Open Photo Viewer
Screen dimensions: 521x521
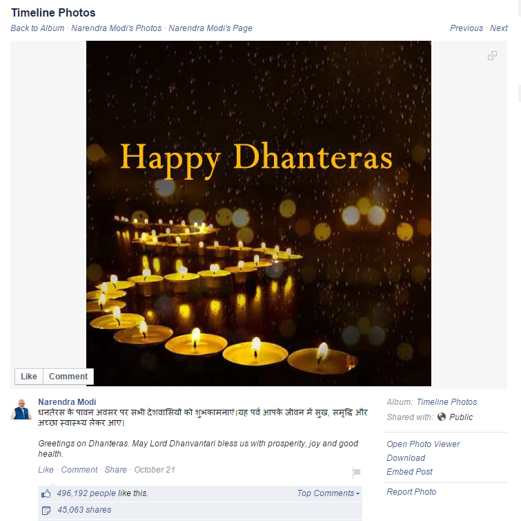point(423,444)
